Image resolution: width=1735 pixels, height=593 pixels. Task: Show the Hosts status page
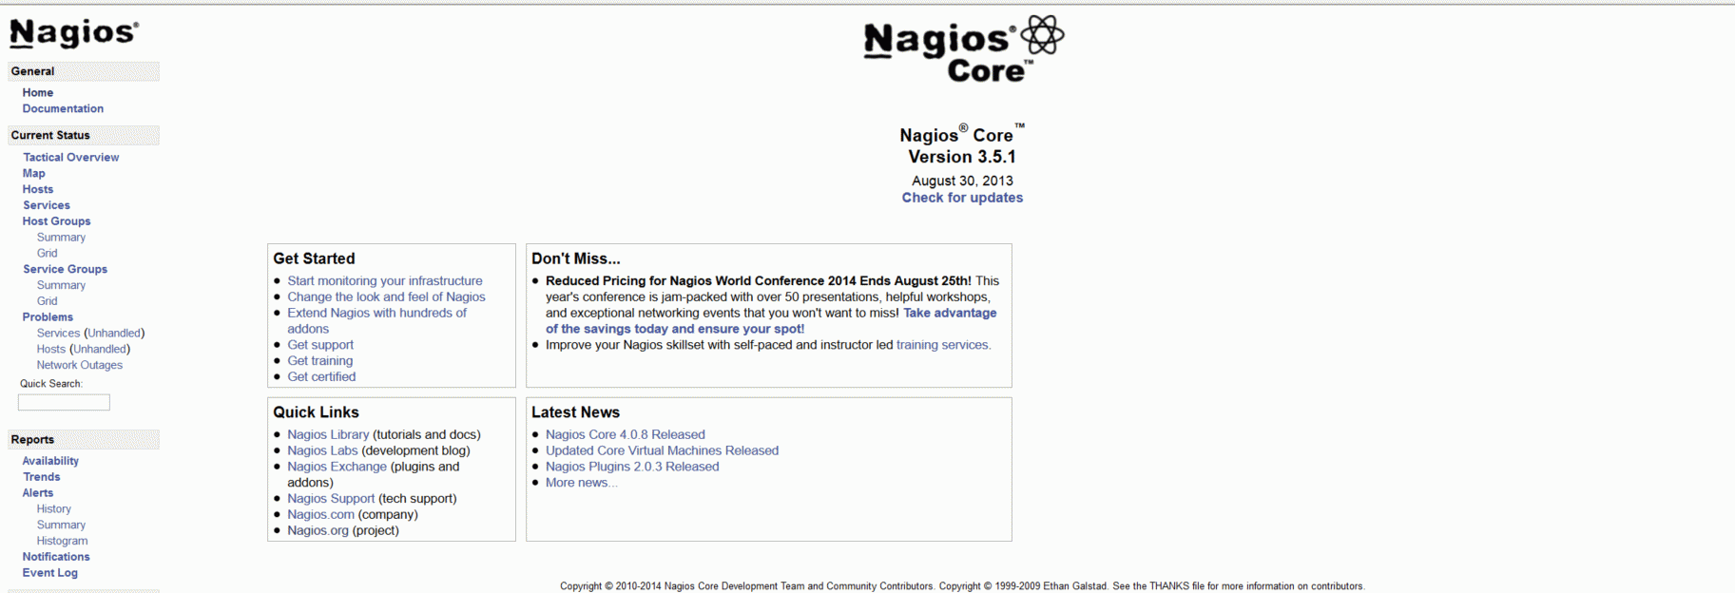pyautogui.click(x=38, y=189)
